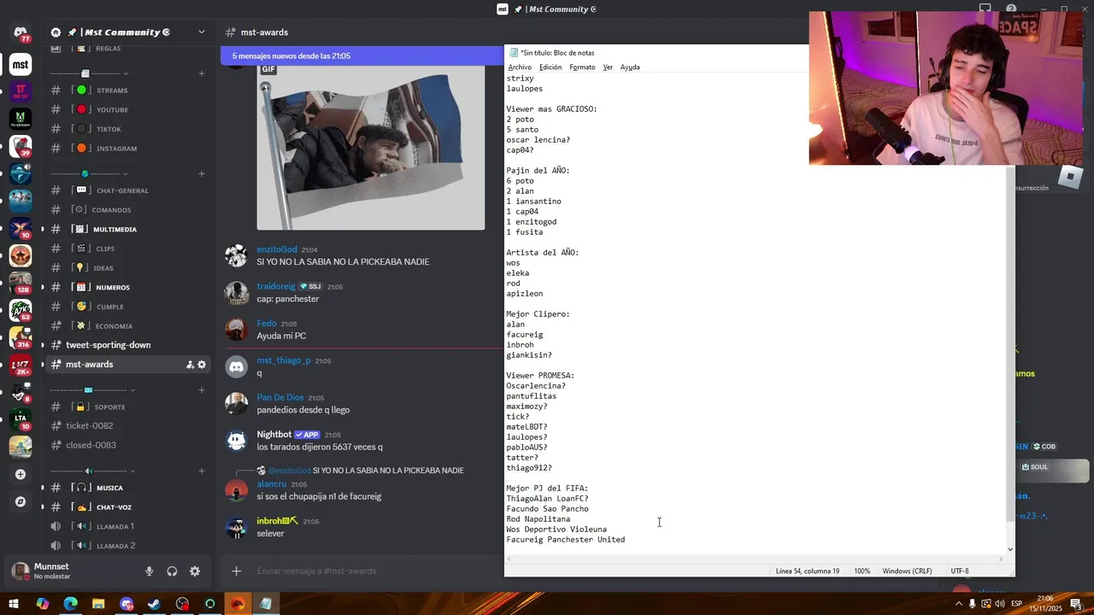Open the tweet-sporting-down channel

(x=128, y=345)
